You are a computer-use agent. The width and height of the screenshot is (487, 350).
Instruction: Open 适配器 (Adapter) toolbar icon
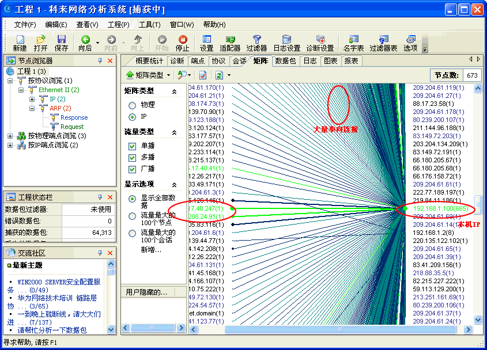click(230, 40)
